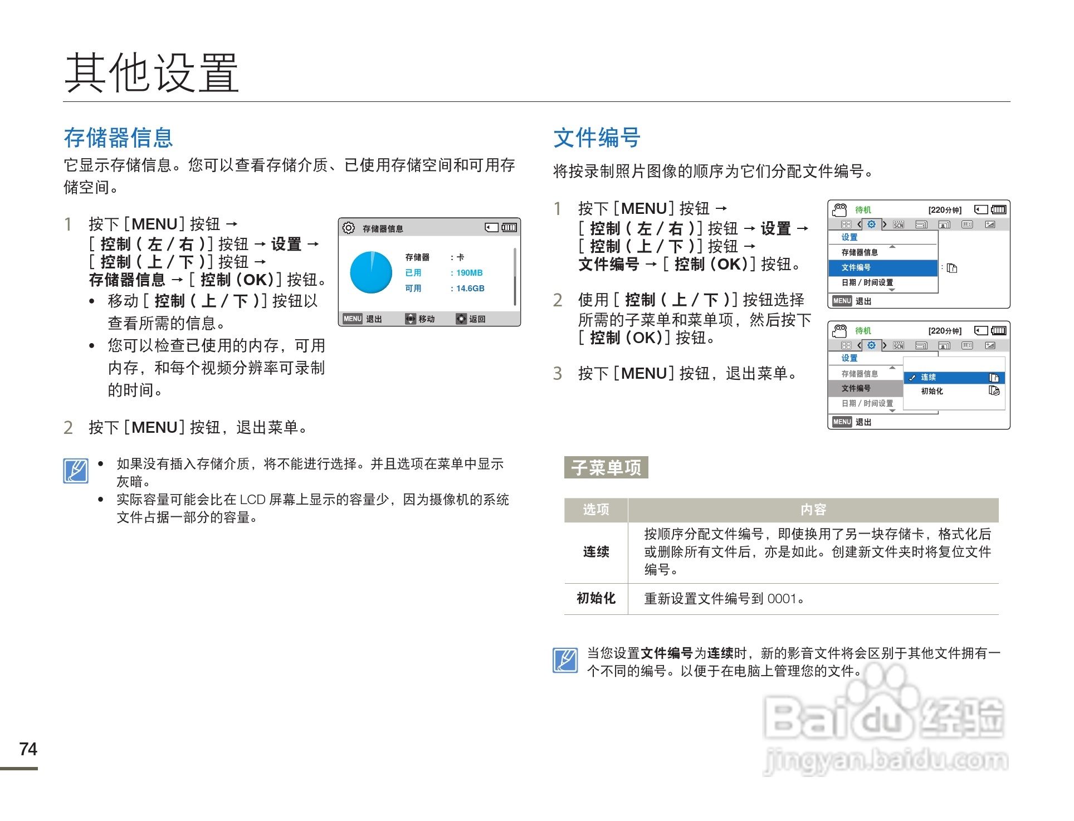Toggle the checkmark beside 连续
This screenshot has height=821, width=1074.
(912, 378)
